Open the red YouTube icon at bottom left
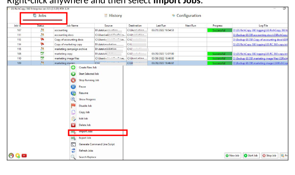Screen dimensions: 295x175 [x=24, y=155]
